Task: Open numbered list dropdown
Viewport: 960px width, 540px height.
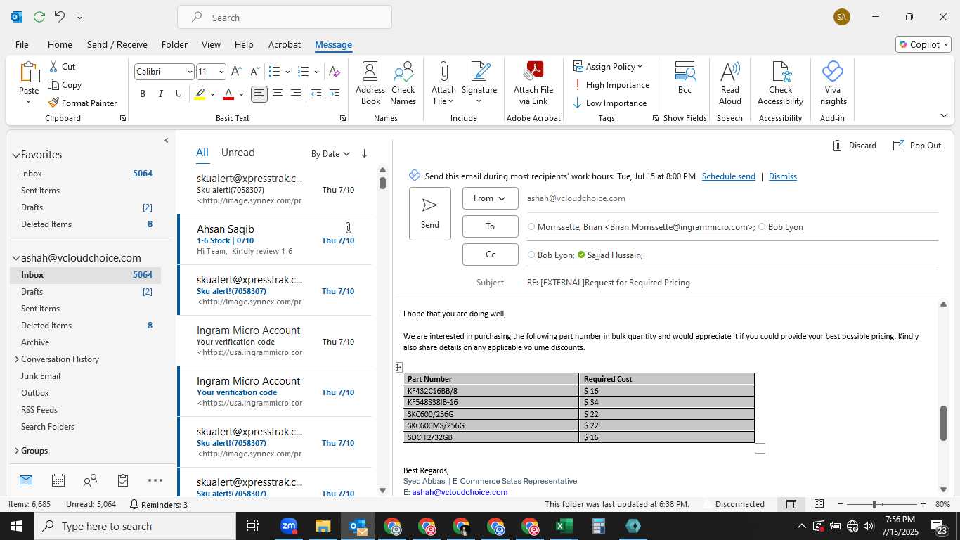Action: point(316,72)
